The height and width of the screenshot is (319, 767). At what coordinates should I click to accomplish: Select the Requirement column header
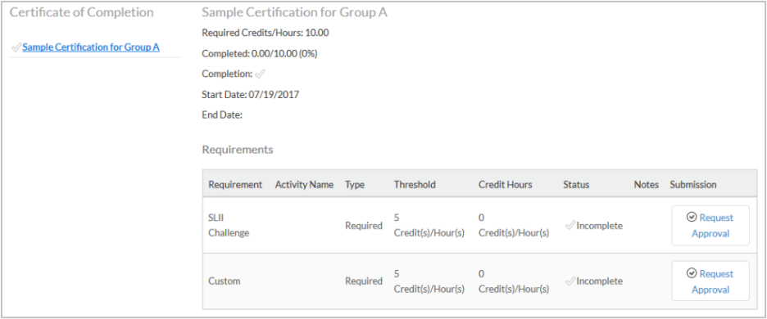pyautogui.click(x=235, y=185)
